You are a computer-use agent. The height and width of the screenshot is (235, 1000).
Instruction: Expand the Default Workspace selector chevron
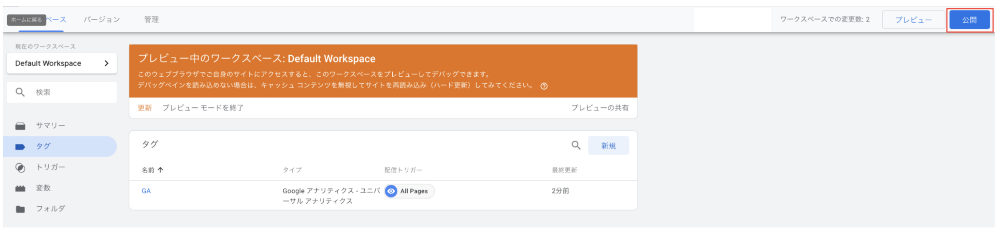coord(106,63)
